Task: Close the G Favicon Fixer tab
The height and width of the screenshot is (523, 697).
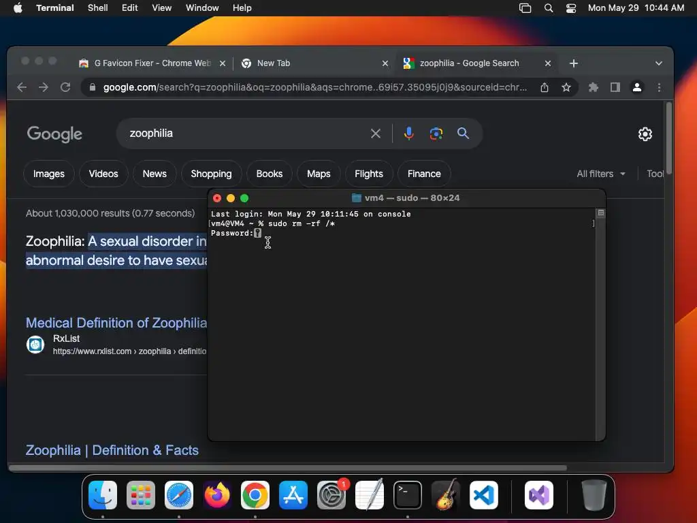Action: [x=223, y=63]
